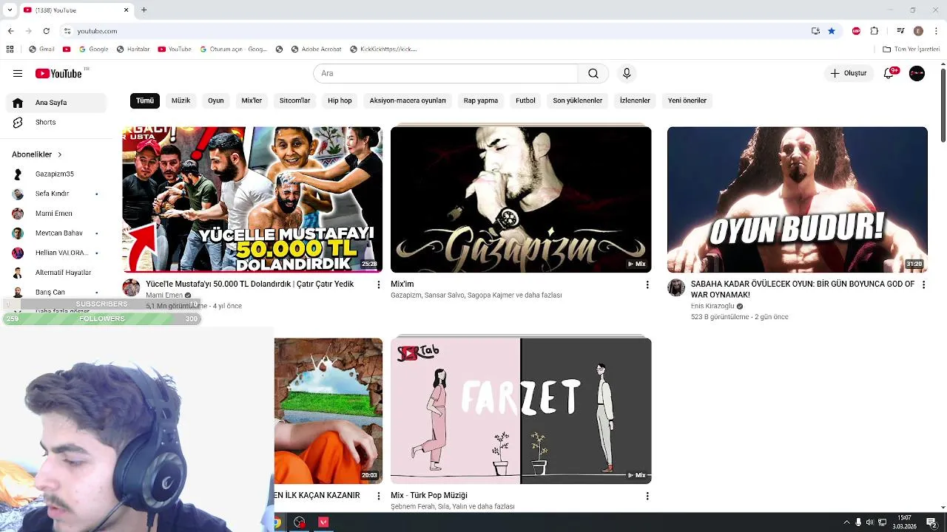This screenshot has height=532, width=947.
Task: Open Mevcan Bahav subscription channel
Action: [57, 233]
